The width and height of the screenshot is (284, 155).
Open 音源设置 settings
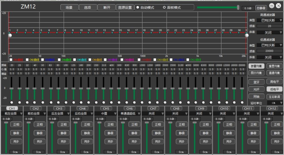click(x=125, y=7)
